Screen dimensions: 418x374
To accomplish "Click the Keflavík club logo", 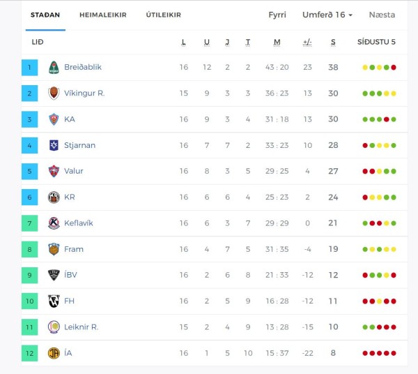I will (54, 223).
